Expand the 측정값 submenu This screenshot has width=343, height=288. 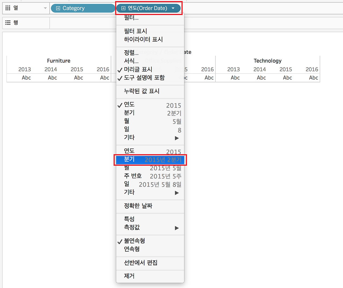150,228
